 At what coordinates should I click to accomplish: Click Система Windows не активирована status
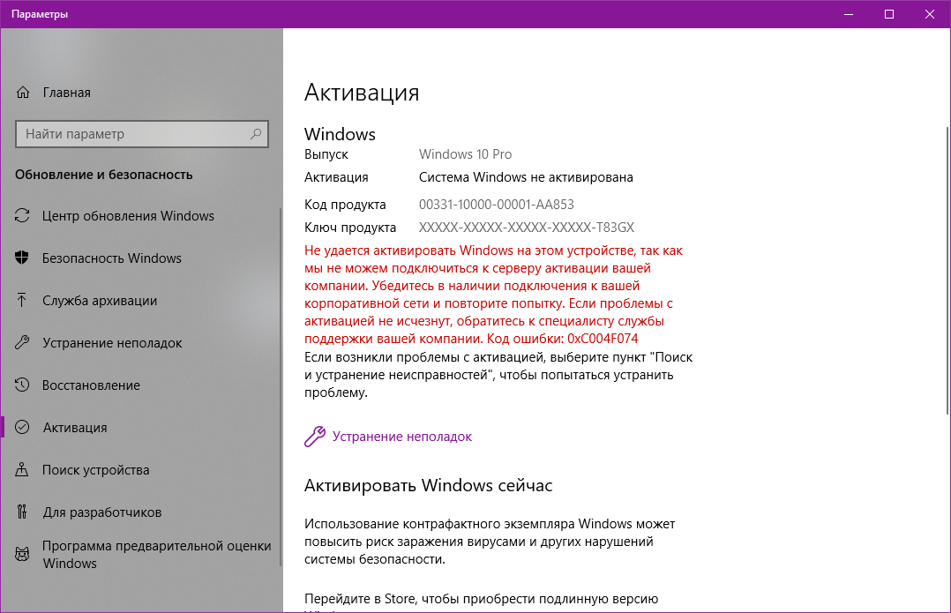tap(526, 177)
